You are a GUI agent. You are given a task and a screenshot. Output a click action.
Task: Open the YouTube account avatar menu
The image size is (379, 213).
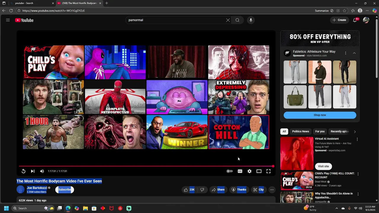tap(366, 20)
